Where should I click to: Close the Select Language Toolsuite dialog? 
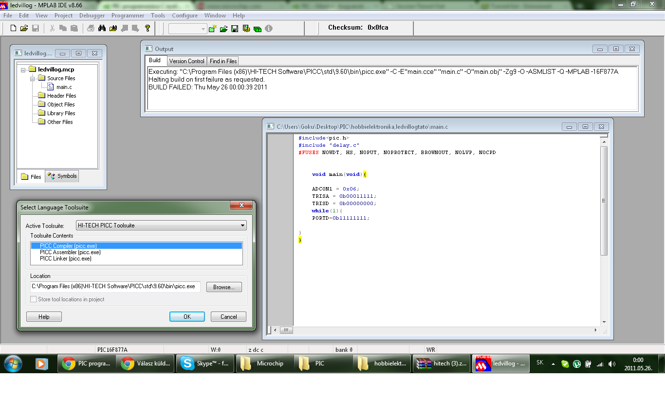pos(241,206)
